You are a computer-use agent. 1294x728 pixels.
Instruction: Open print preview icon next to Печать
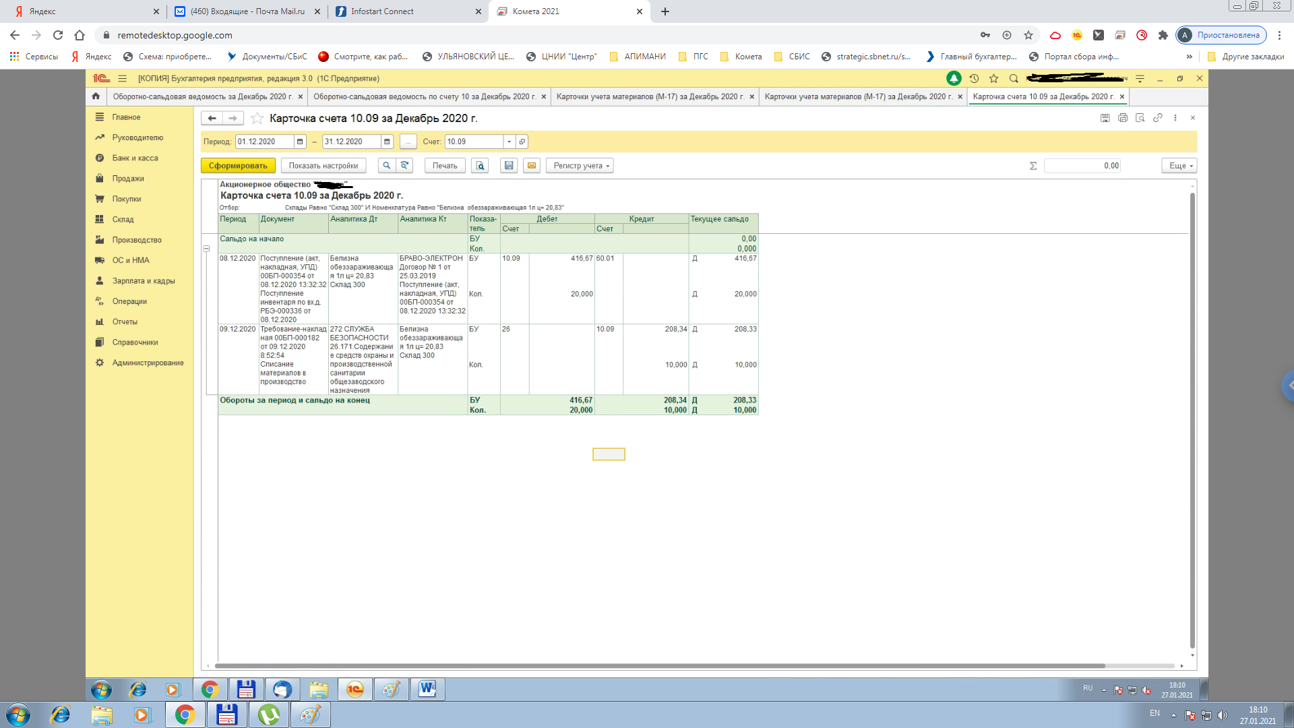coord(480,166)
